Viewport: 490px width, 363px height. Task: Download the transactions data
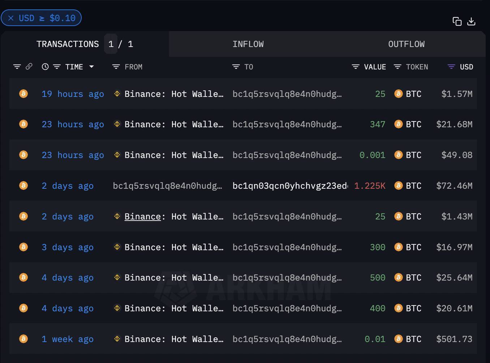[x=471, y=21]
